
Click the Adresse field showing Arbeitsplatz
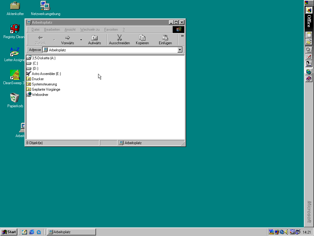click(112, 50)
